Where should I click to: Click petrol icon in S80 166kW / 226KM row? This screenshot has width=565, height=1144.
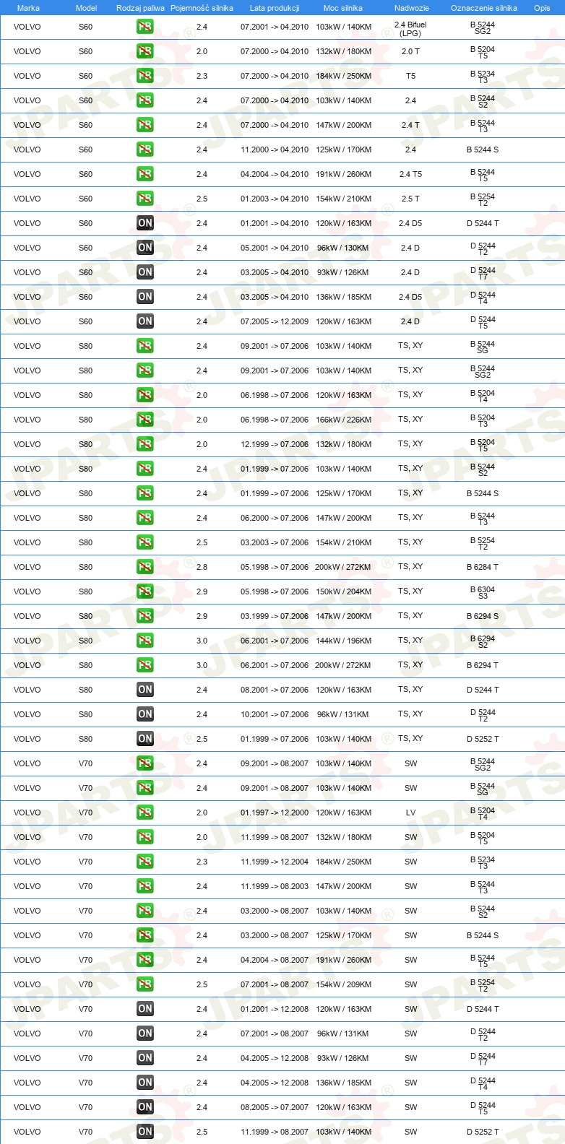pos(145,420)
